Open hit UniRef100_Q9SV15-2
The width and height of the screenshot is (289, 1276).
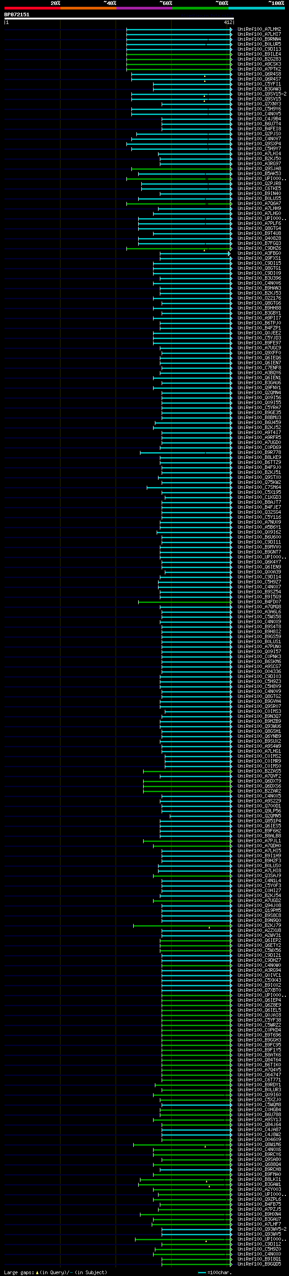click(x=262, y=94)
